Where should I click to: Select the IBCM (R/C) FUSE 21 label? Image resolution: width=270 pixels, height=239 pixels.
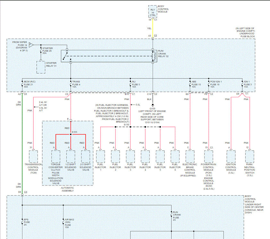[x=30, y=84]
